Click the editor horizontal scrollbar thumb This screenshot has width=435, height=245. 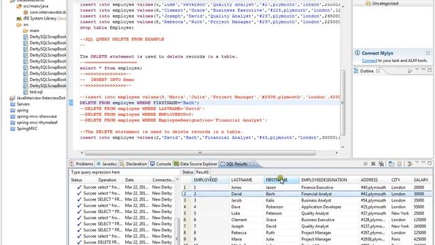point(200,152)
